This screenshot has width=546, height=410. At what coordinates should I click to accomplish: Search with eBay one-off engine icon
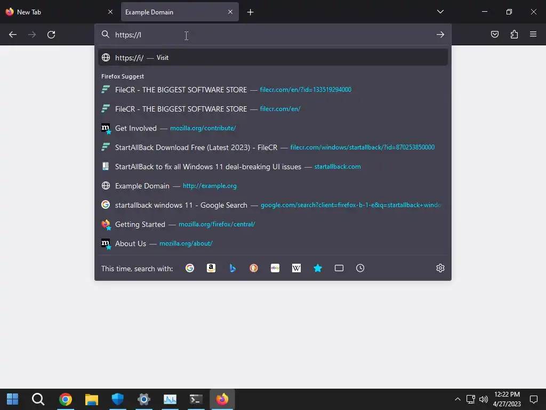275,268
